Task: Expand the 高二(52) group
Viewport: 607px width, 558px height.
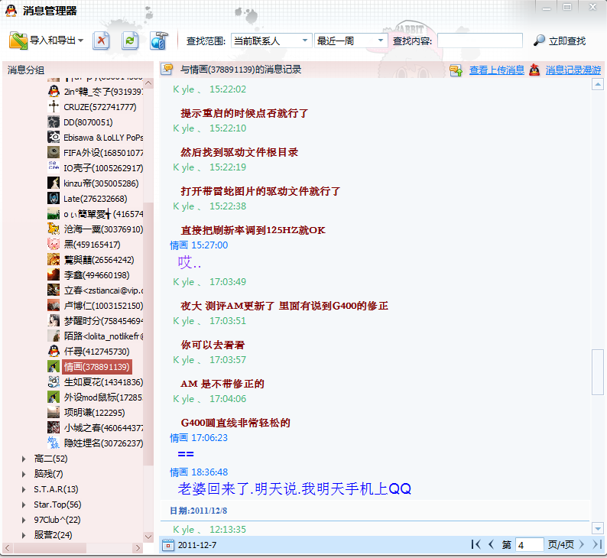Action: [x=24, y=459]
